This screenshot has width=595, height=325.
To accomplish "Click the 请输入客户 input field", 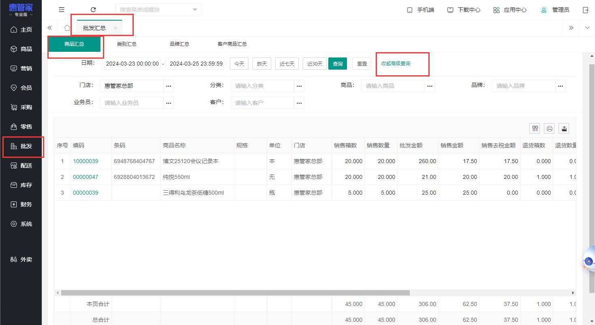I will (x=262, y=103).
